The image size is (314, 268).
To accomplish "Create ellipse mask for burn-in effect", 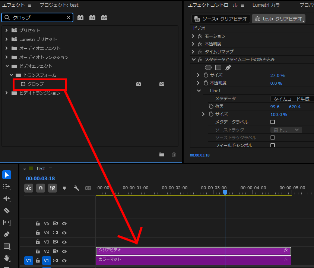I will click(x=208, y=68).
